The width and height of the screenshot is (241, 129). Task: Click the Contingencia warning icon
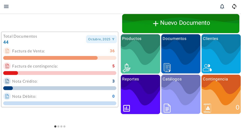tap(207, 108)
